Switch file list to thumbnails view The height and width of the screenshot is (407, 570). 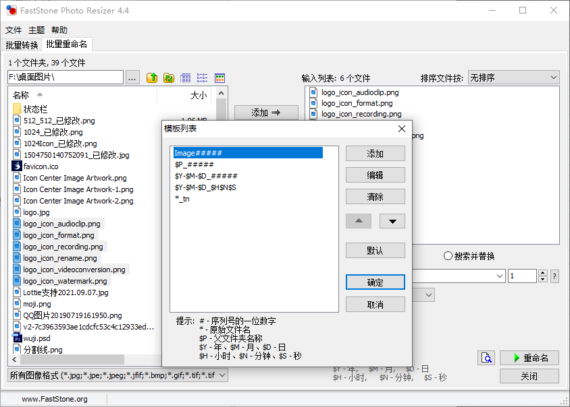219,78
